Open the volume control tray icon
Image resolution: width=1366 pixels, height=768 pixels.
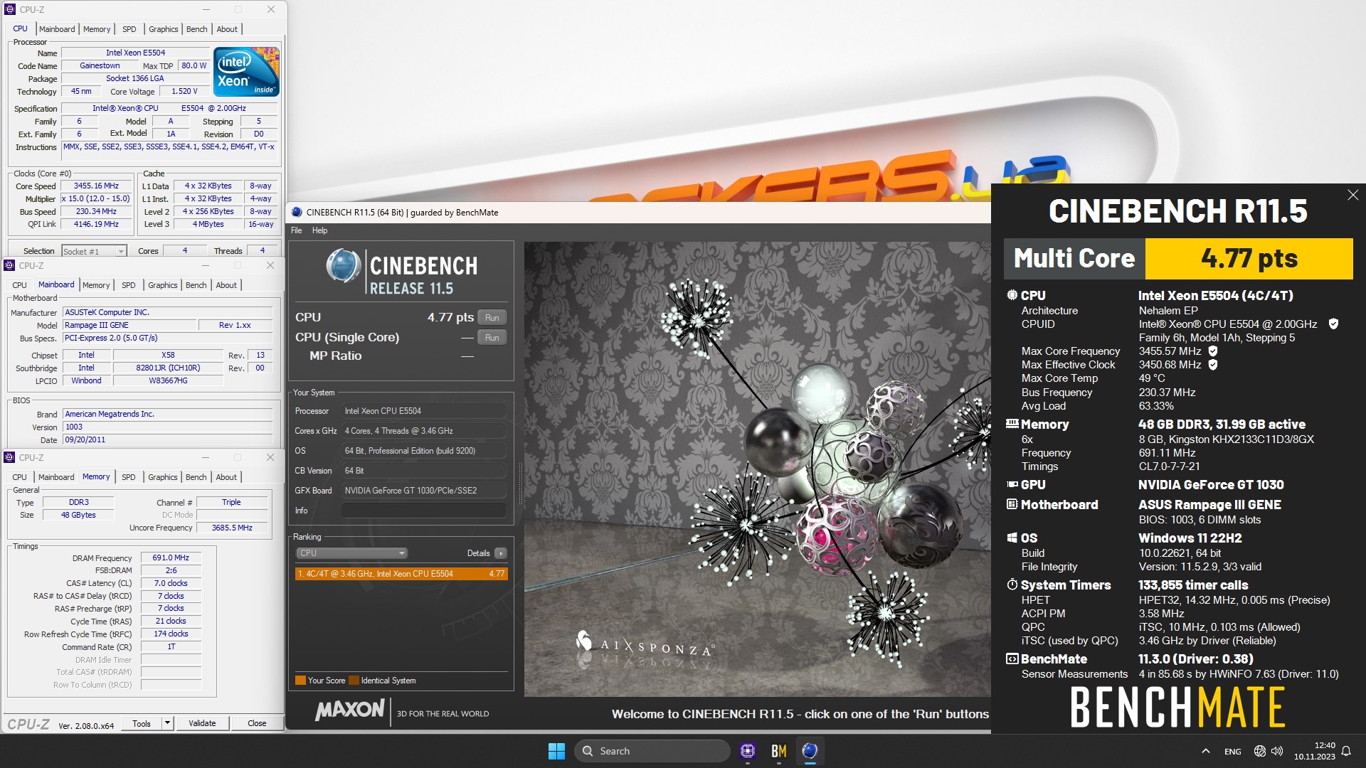point(1277,751)
